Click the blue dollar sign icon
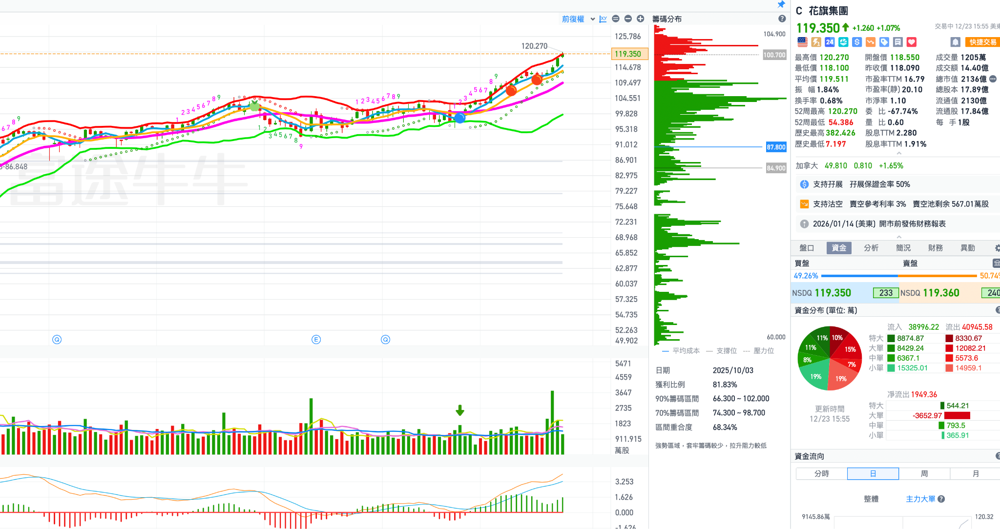Image resolution: width=1000 pixels, height=529 pixels. (x=857, y=42)
